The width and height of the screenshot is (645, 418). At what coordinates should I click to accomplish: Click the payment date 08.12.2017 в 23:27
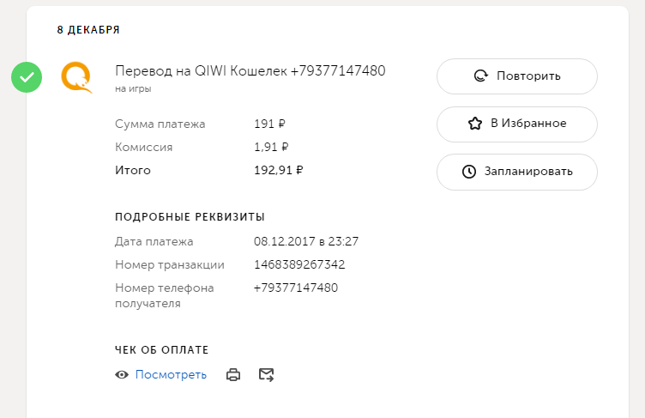[x=306, y=241]
